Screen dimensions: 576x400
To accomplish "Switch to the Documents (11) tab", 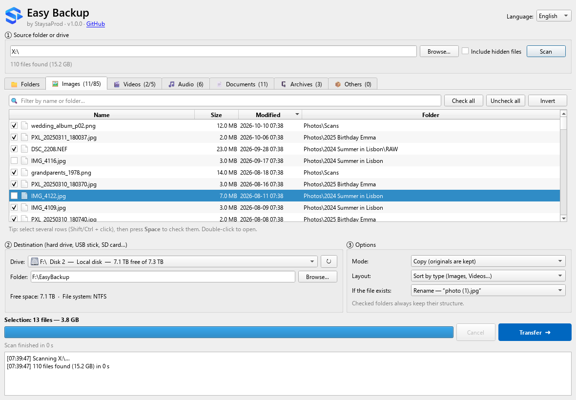I will pyautogui.click(x=242, y=84).
